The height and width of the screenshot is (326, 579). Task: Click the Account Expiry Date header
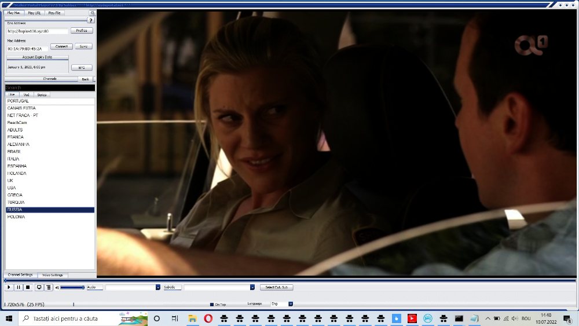click(x=37, y=57)
